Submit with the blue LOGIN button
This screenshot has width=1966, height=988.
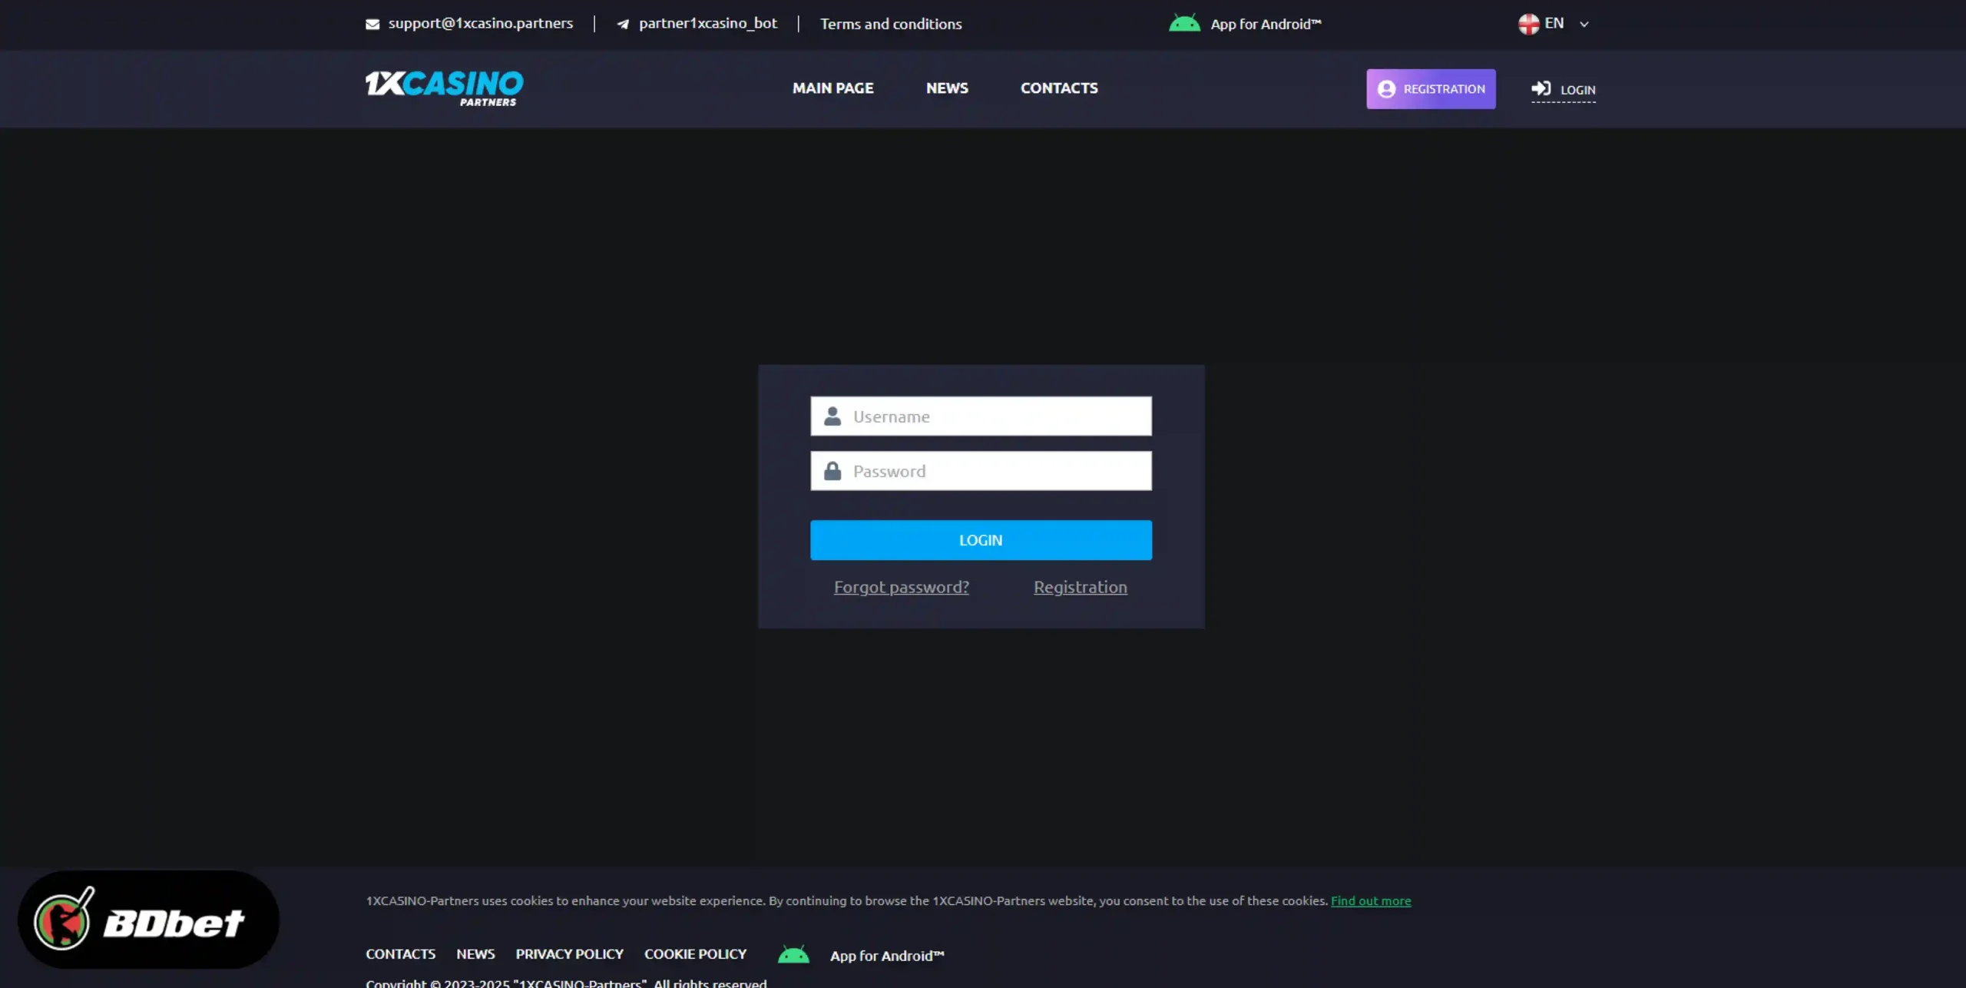coord(981,540)
